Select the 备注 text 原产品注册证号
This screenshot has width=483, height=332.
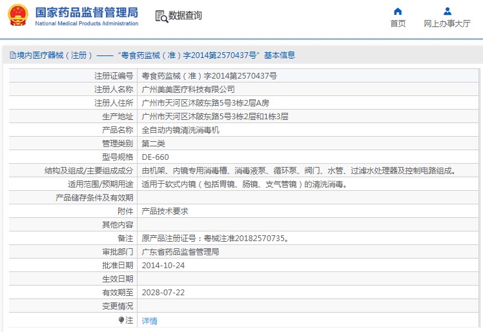point(215,239)
